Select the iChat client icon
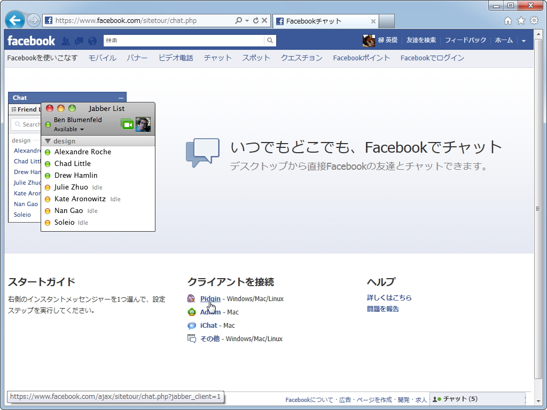547x410 pixels. pyautogui.click(x=191, y=325)
